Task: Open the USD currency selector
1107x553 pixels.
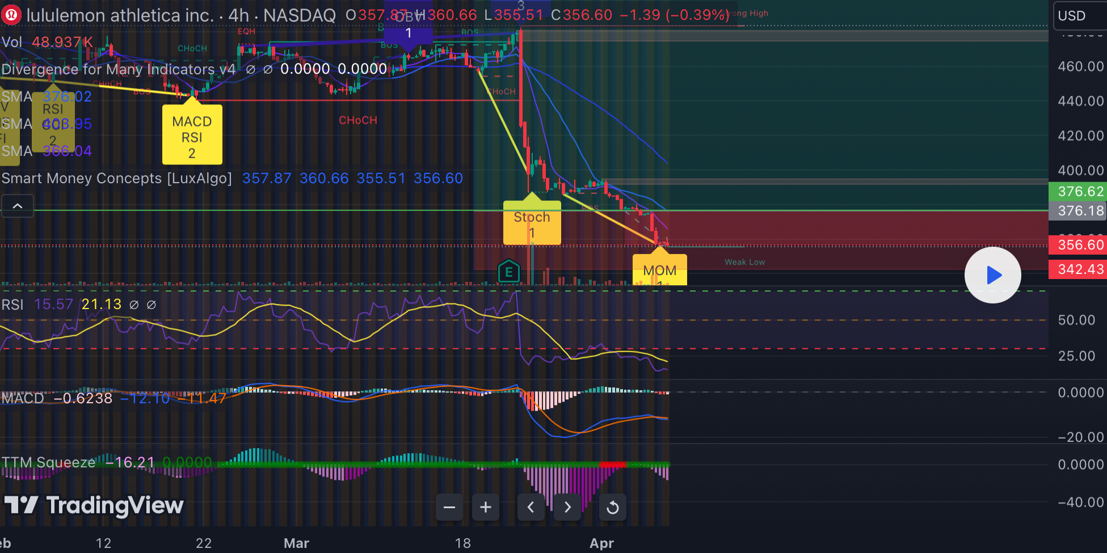Action: tap(1079, 15)
